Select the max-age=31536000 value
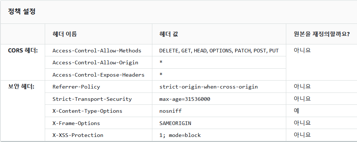 click(185, 99)
